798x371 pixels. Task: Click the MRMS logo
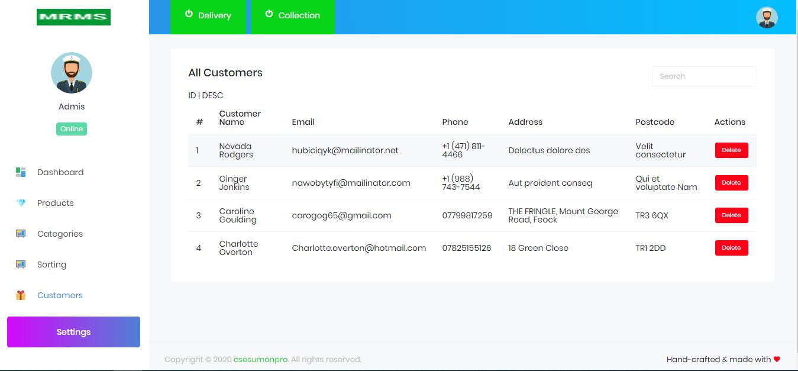pos(73,17)
